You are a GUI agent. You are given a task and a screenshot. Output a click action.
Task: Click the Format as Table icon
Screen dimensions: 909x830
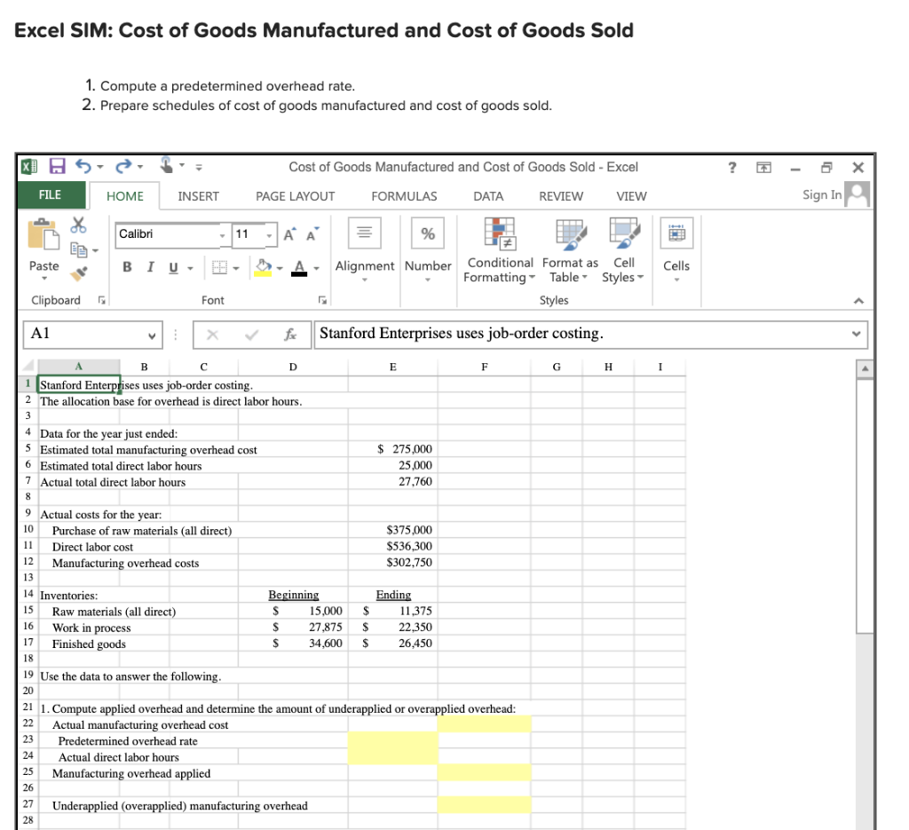coord(571,233)
